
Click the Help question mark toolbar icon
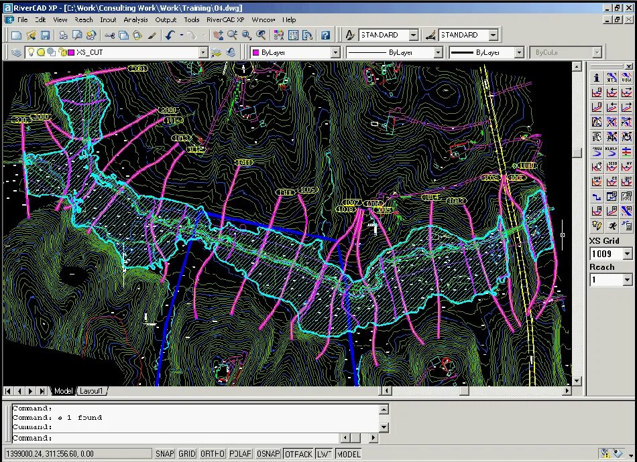point(325,35)
